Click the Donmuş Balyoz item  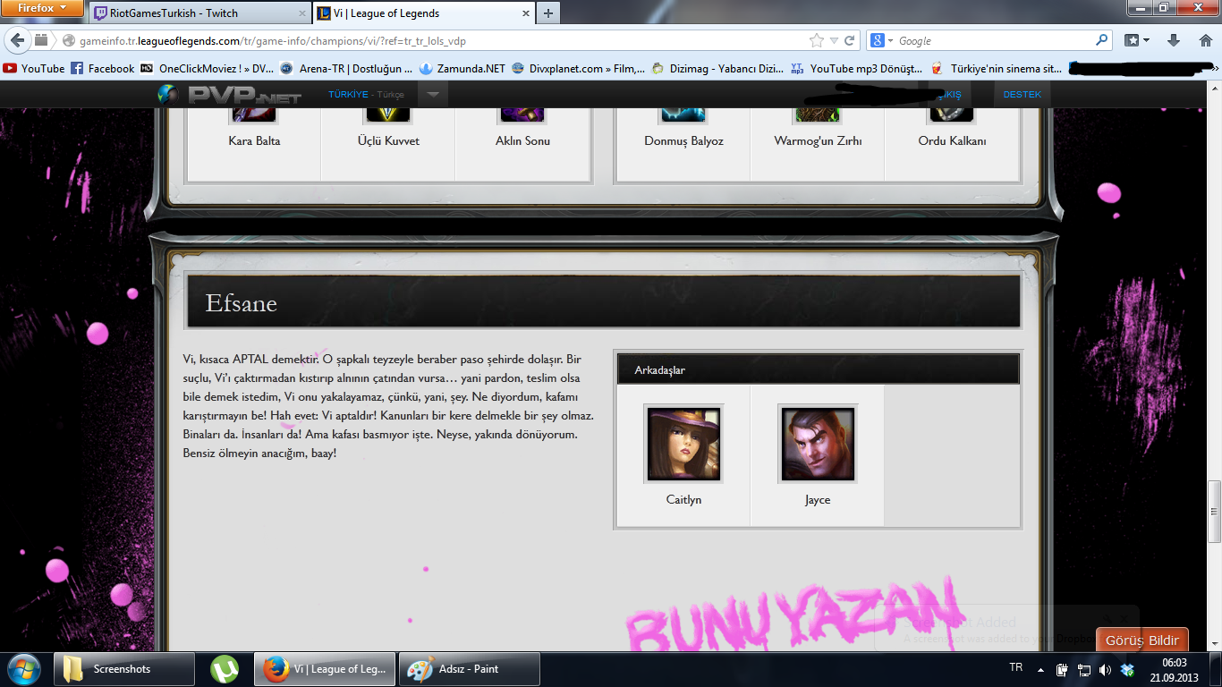683,140
